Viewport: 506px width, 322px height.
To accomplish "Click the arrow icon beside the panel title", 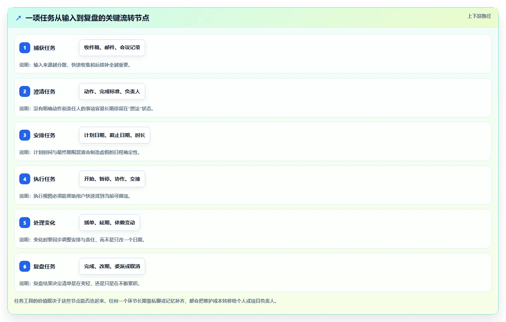I will coord(19,18).
